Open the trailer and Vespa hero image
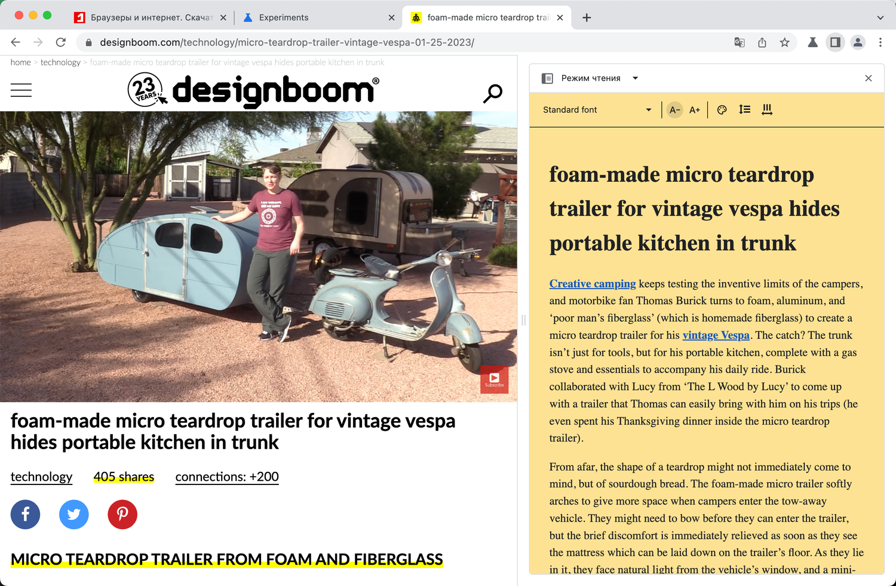Screen dimensions: 896x586 click(x=259, y=256)
